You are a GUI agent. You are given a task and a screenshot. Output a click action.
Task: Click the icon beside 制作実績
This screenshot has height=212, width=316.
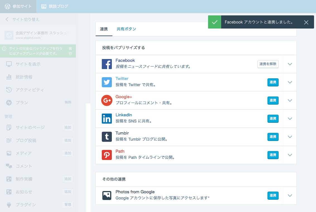[x=9, y=179]
